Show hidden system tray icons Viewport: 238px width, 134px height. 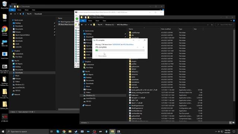(216, 131)
